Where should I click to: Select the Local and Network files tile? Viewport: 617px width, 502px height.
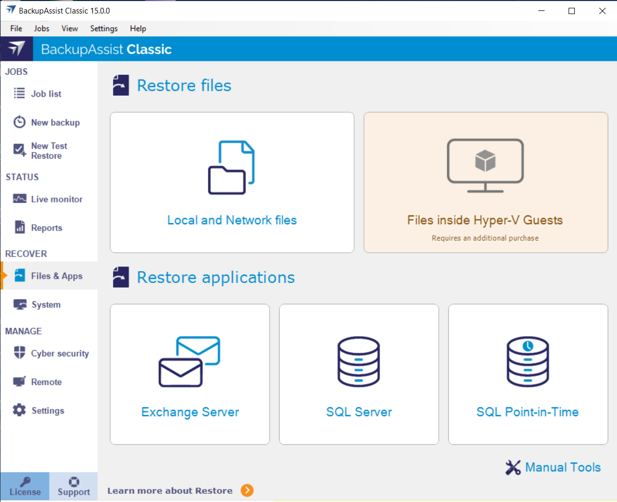[232, 183]
